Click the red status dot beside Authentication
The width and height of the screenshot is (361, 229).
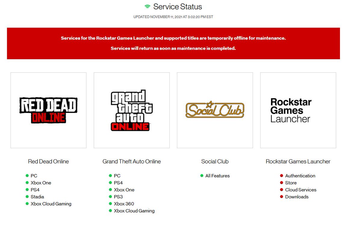282,176
